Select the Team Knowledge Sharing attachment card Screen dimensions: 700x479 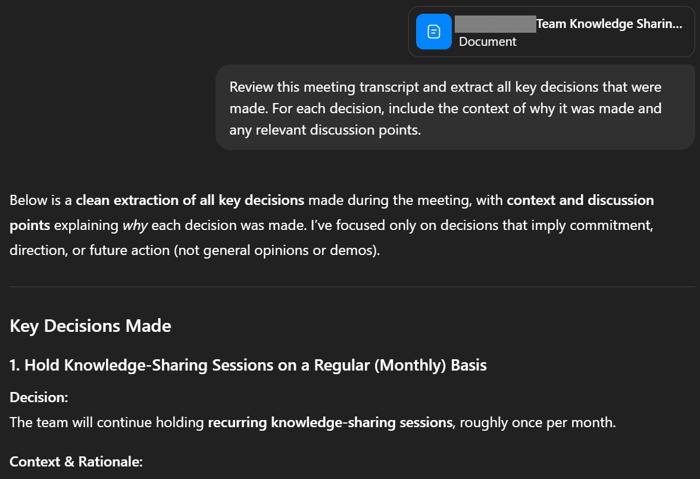551,32
